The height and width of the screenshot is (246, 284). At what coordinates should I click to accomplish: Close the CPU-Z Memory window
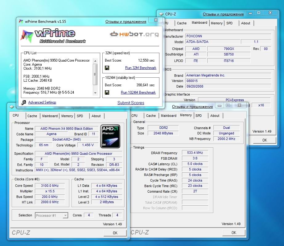(x=239, y=105)
